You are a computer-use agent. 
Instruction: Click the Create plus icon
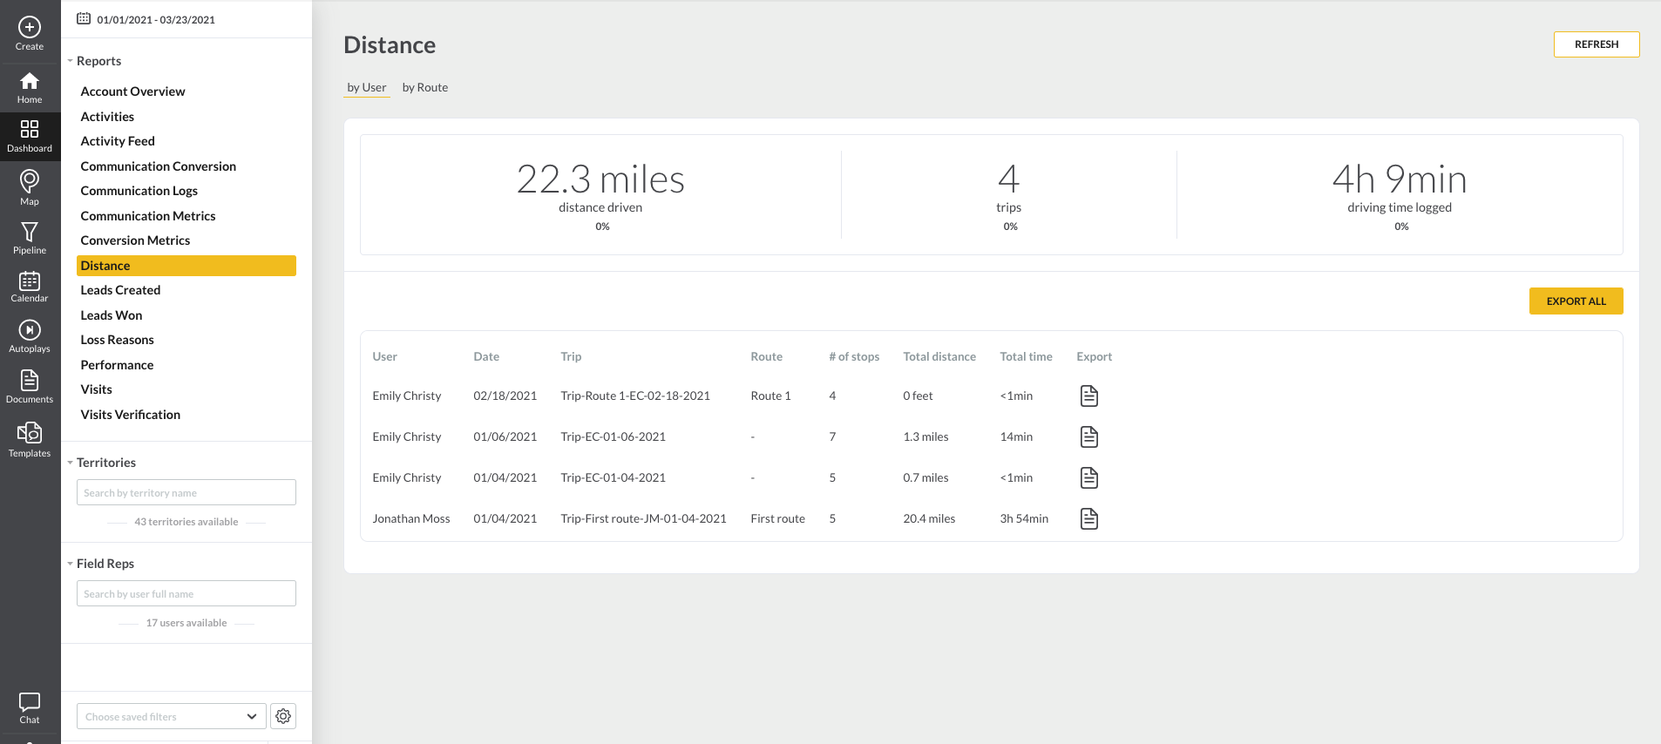click(30, 28)
